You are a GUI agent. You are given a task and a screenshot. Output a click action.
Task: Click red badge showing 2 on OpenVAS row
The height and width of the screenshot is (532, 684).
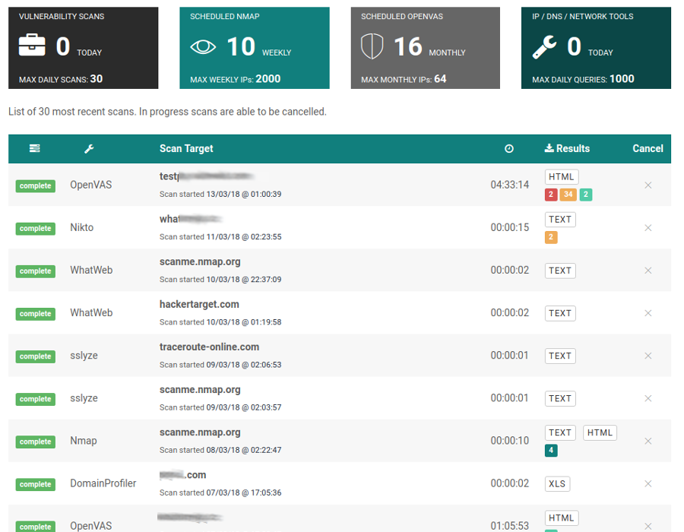(551, 195)
